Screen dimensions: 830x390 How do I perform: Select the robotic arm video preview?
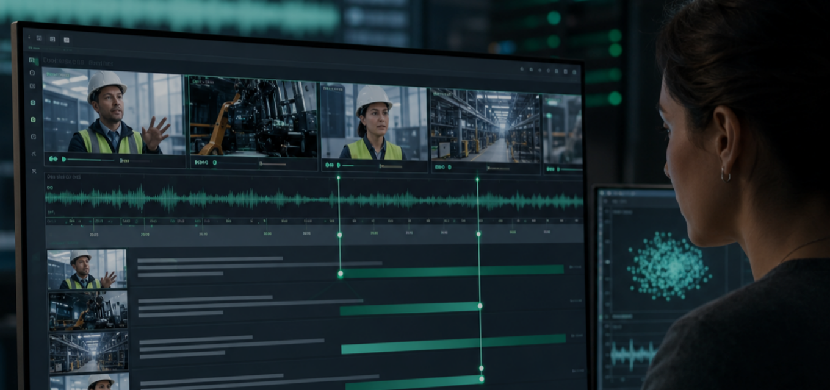coord(253,116)
